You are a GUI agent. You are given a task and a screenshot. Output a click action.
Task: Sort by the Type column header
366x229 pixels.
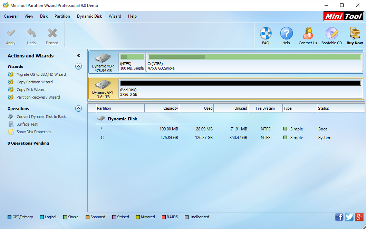(x=300, y=108)
